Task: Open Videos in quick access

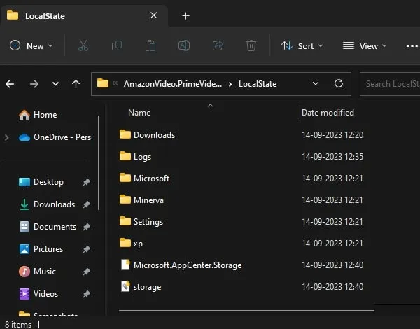Action: [38, 294]
